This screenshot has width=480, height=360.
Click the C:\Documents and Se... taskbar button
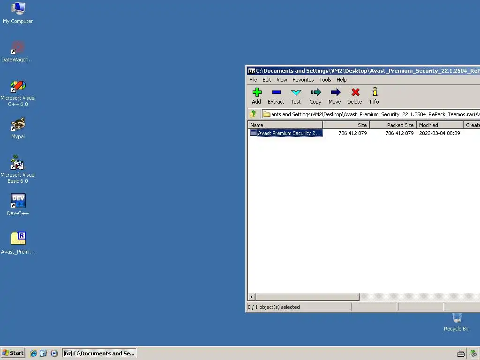[x=99, y=353]
